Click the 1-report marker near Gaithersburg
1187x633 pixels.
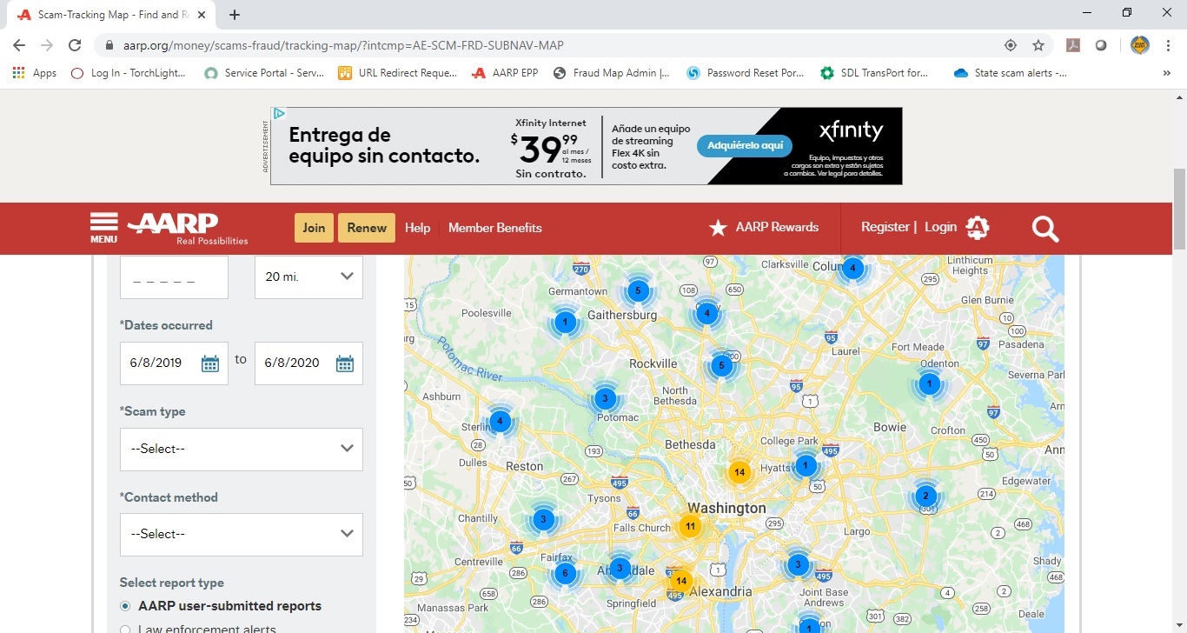(566, 323)
